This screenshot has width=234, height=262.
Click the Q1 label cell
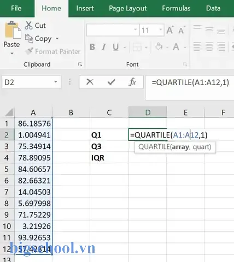(109, 135)
